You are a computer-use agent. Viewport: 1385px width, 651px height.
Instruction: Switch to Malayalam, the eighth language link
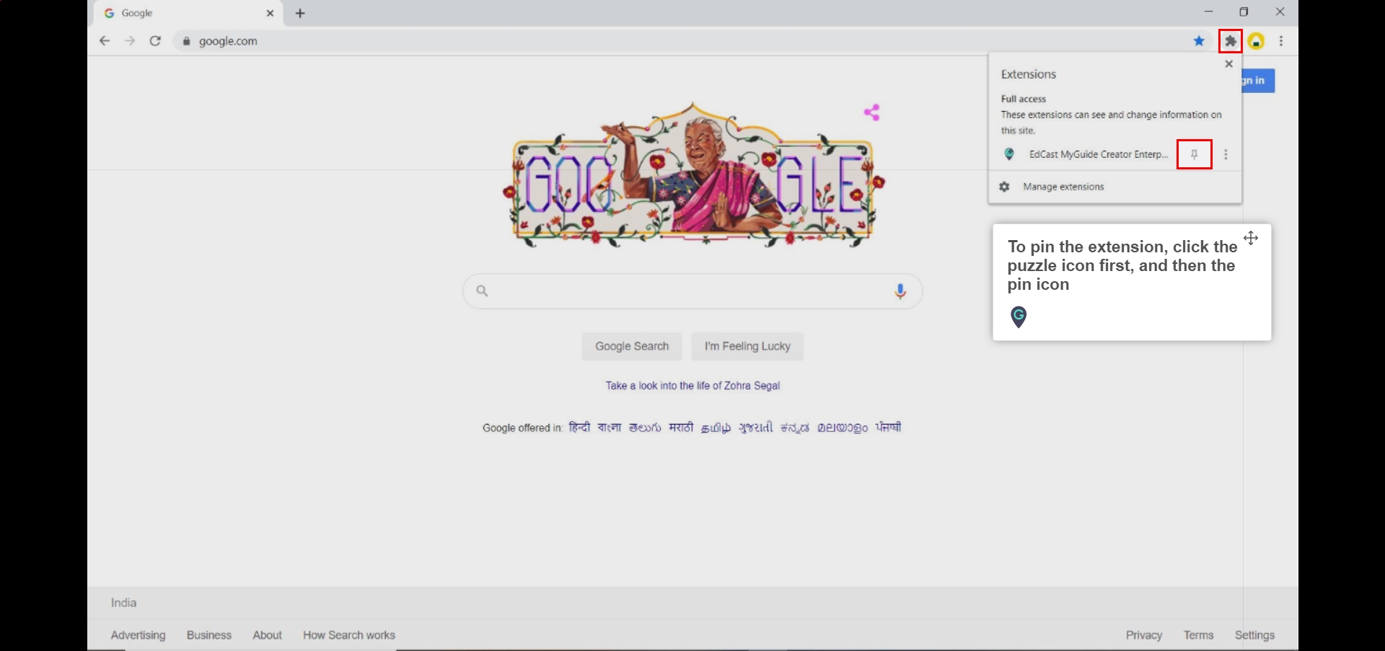[843, 428]
